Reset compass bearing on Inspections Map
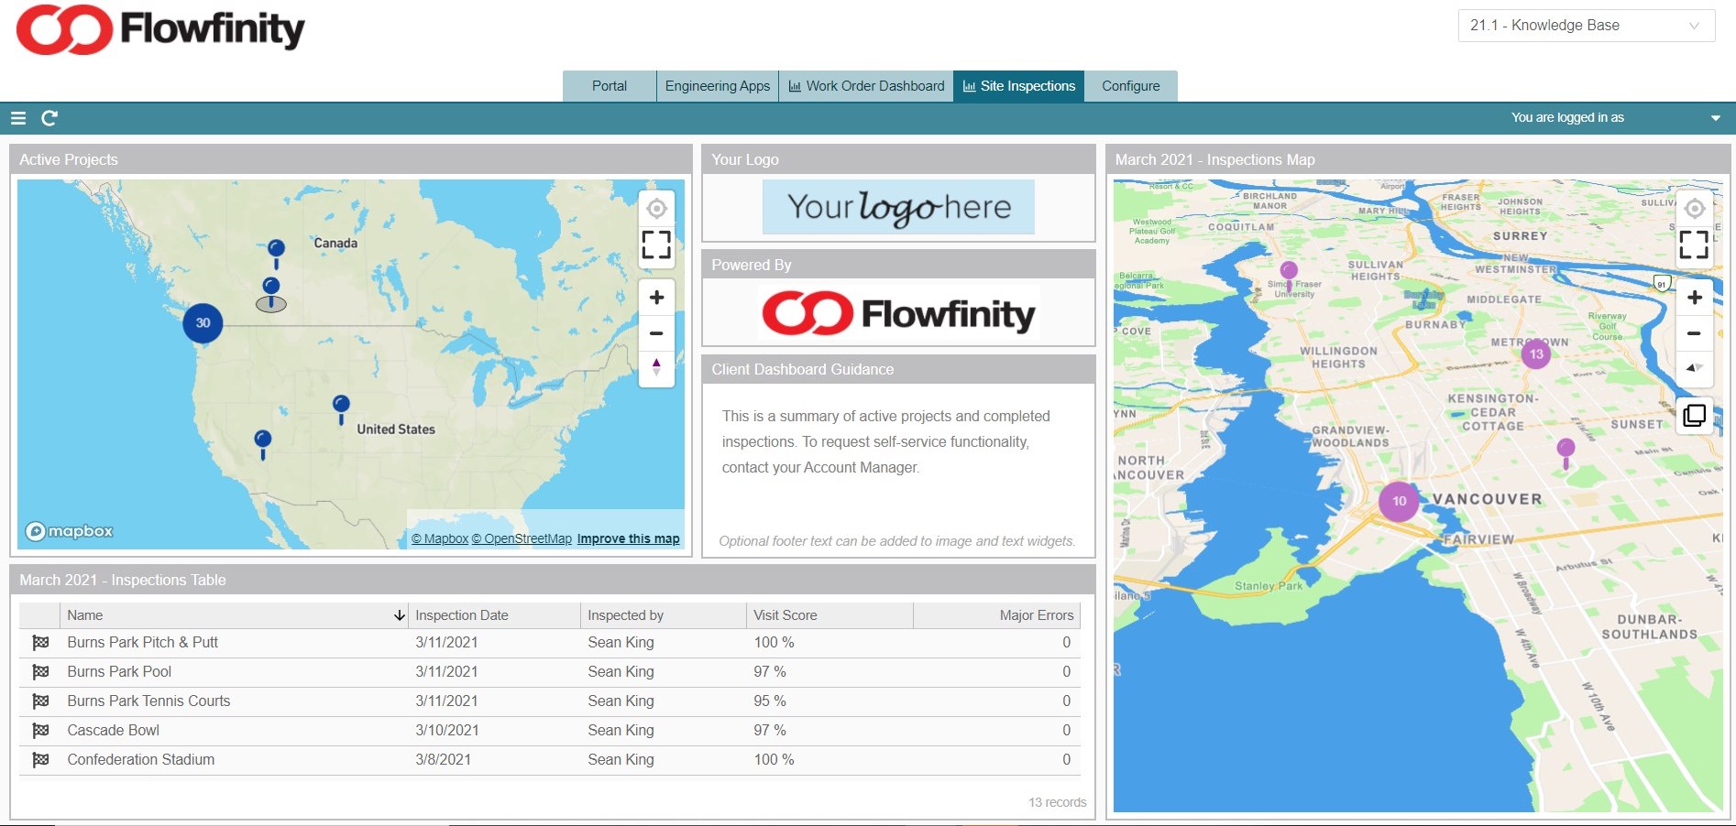Viewport: 1736px width, 826px height. point(1695,368)
